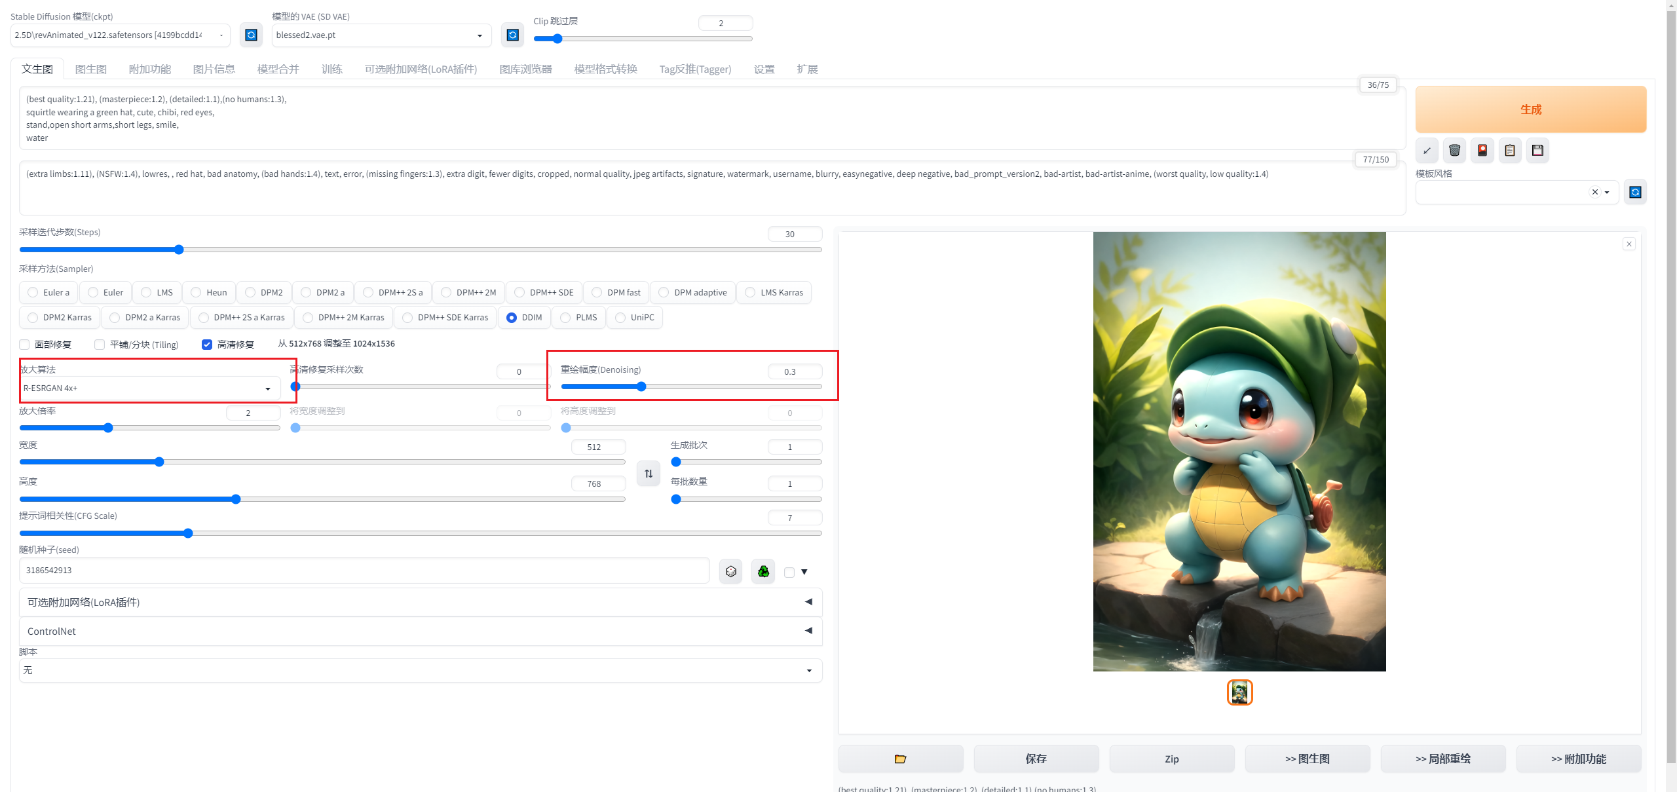
Task: Select the Euler a sampler
Action: tap(48, 292)
